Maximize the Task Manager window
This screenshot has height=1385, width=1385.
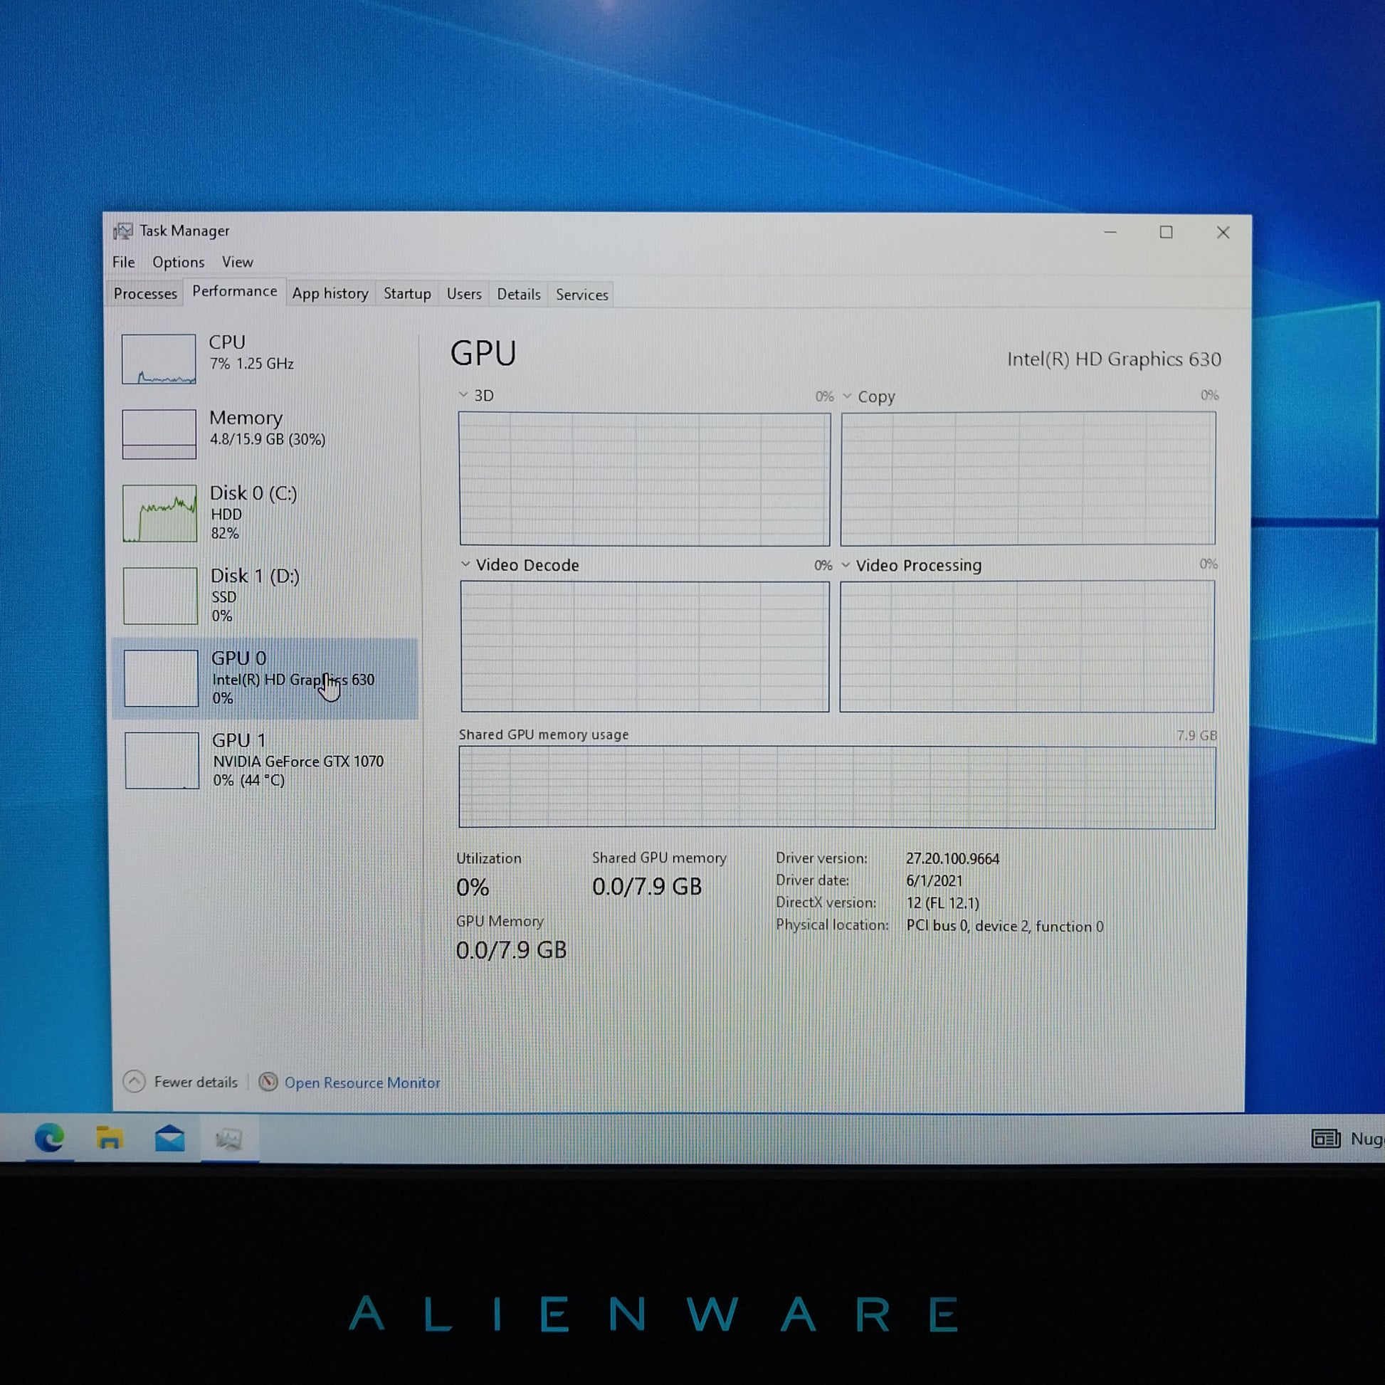1167,232
